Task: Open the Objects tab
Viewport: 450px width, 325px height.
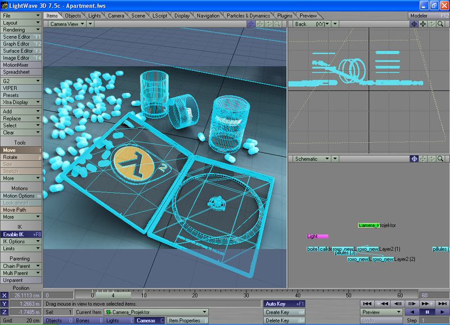Action: tap(73, 16)
